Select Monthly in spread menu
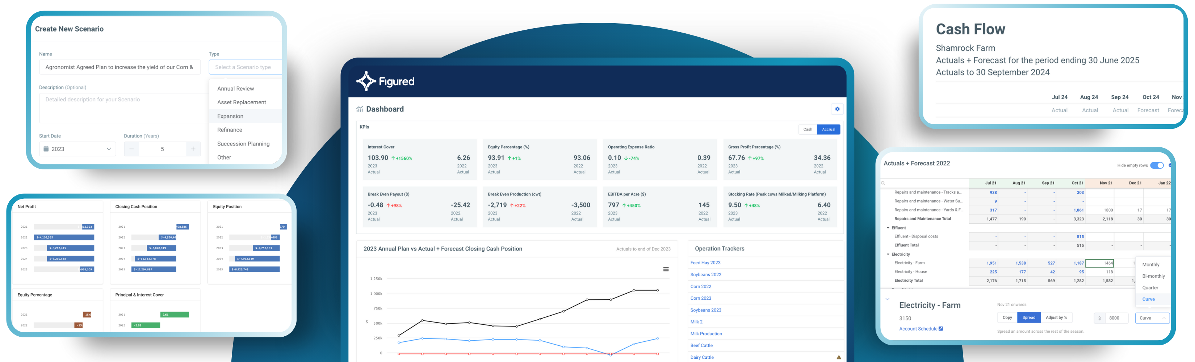Viewport: 1195px width, 362px height. pyautogui.click(x=1150, y=265)
